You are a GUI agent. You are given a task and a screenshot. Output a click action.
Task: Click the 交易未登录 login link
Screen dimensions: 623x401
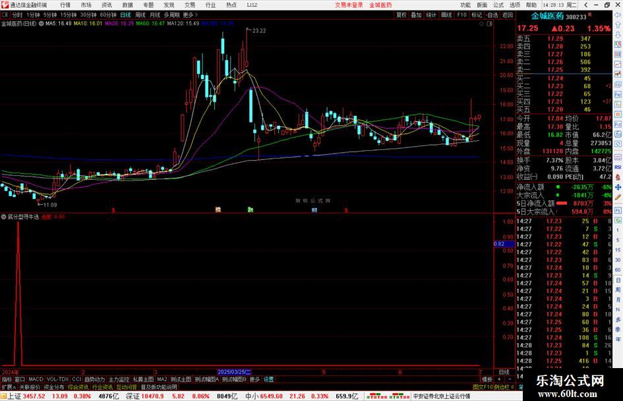click(x=349, y=5)
